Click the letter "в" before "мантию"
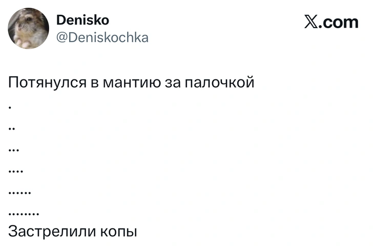The height and width of the screenshot is (250, 373). [95, 83]
